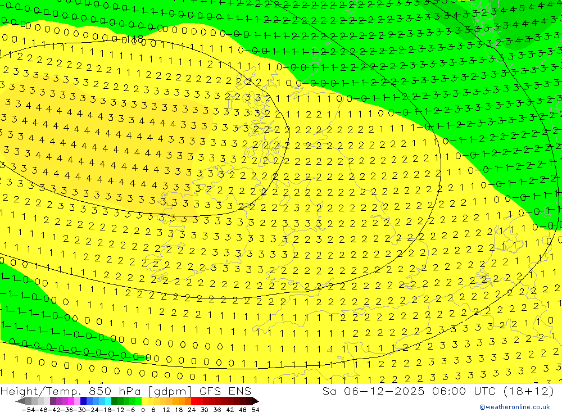Click the 'Sa 06-12-2025' date text
This screenshot has width=562, height=412.
(x=373, y=391)
